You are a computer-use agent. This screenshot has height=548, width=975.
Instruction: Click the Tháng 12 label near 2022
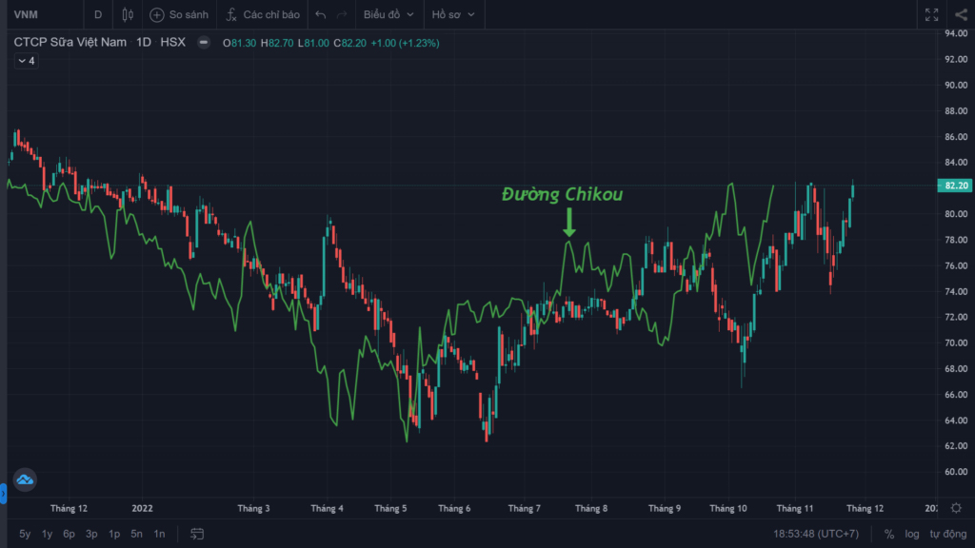pyautogui.click(x=69, y=508)
